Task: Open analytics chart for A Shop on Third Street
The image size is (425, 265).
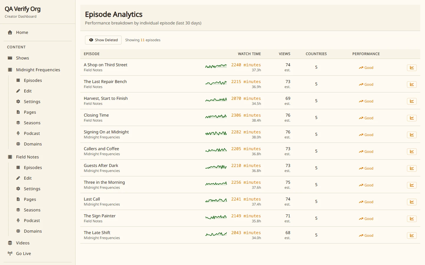Action: (x=412, y=68)
